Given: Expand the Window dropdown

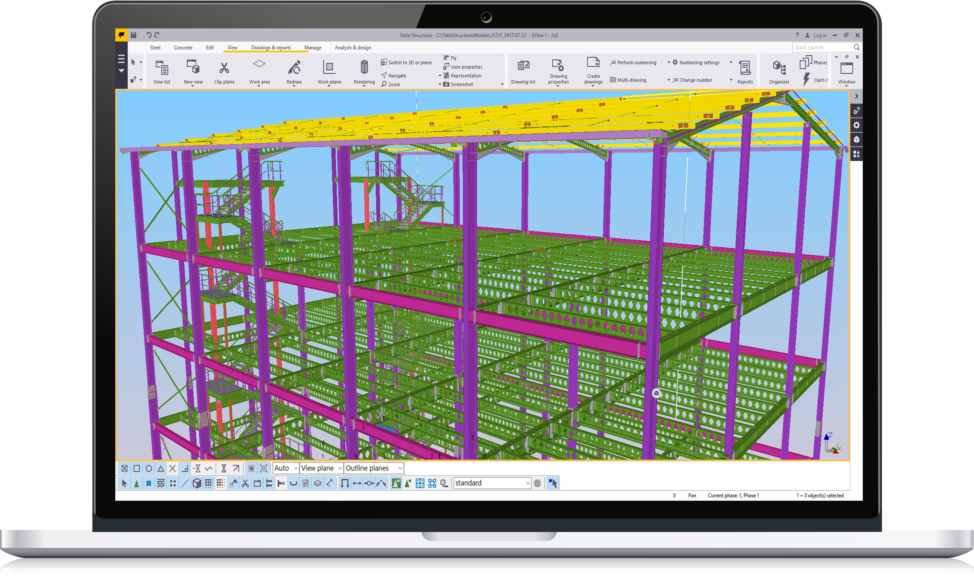Looking at the screenshot, I should tap(847, 86).
